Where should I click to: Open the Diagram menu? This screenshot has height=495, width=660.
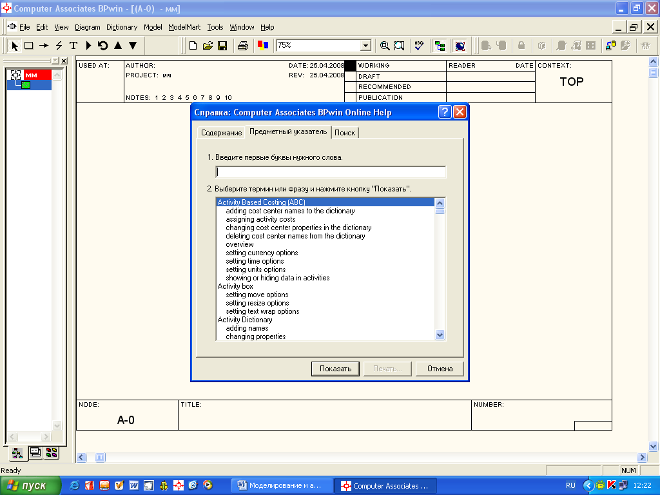coord(88,27)
